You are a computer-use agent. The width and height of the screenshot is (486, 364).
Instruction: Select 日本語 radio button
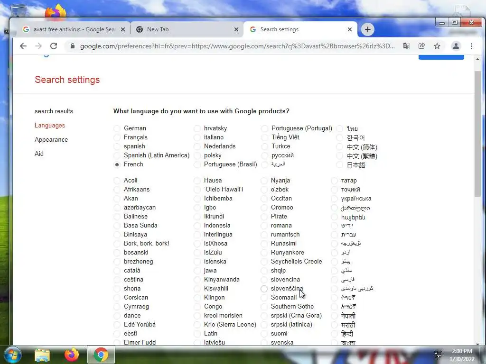pyautogui.click(x=340, y=165)
